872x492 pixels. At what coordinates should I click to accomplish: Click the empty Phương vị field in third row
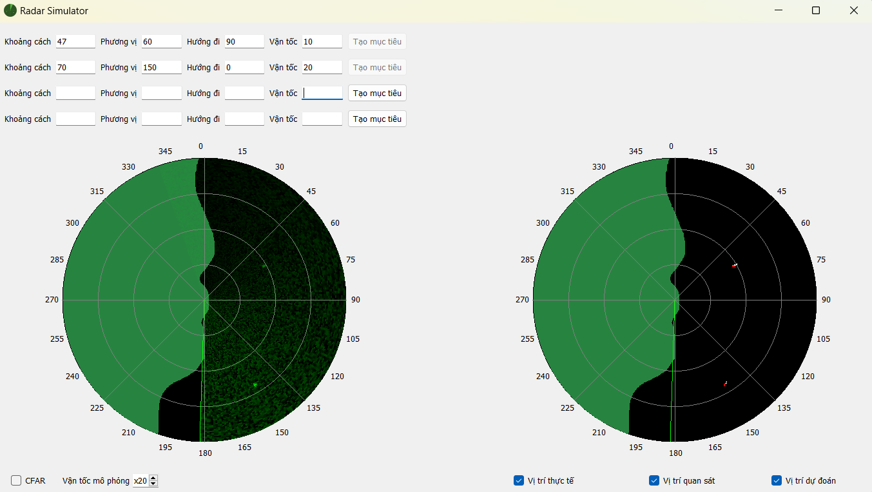pyautogui.click(x=162, y=93)
